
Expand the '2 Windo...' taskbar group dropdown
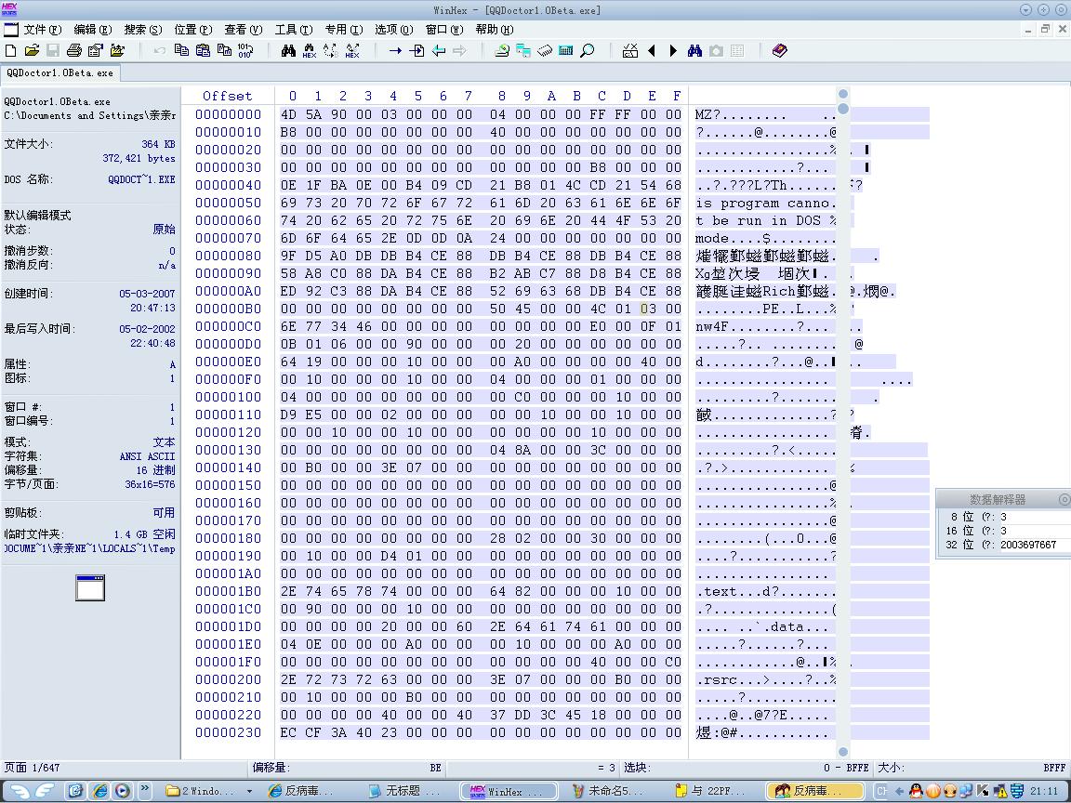click(249, 792)
